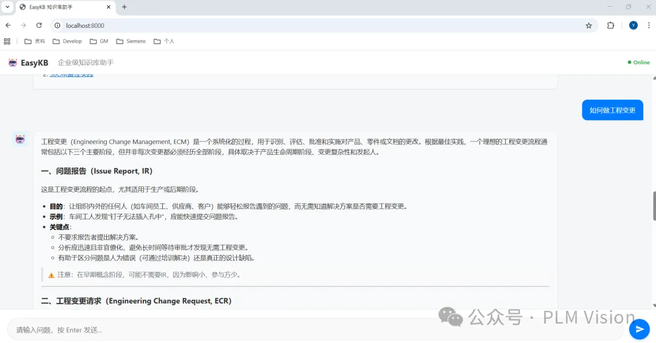Click the page vertical scrollbar thumb
This screenshot has width=656, height=343.
[x=654, y=205]
